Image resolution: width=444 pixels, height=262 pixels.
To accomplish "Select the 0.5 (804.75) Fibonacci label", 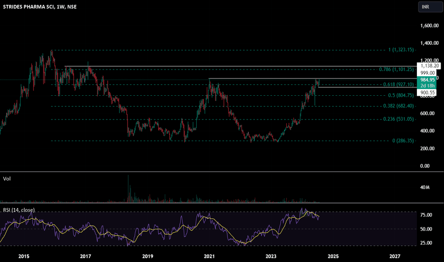I will click(402, 95).
